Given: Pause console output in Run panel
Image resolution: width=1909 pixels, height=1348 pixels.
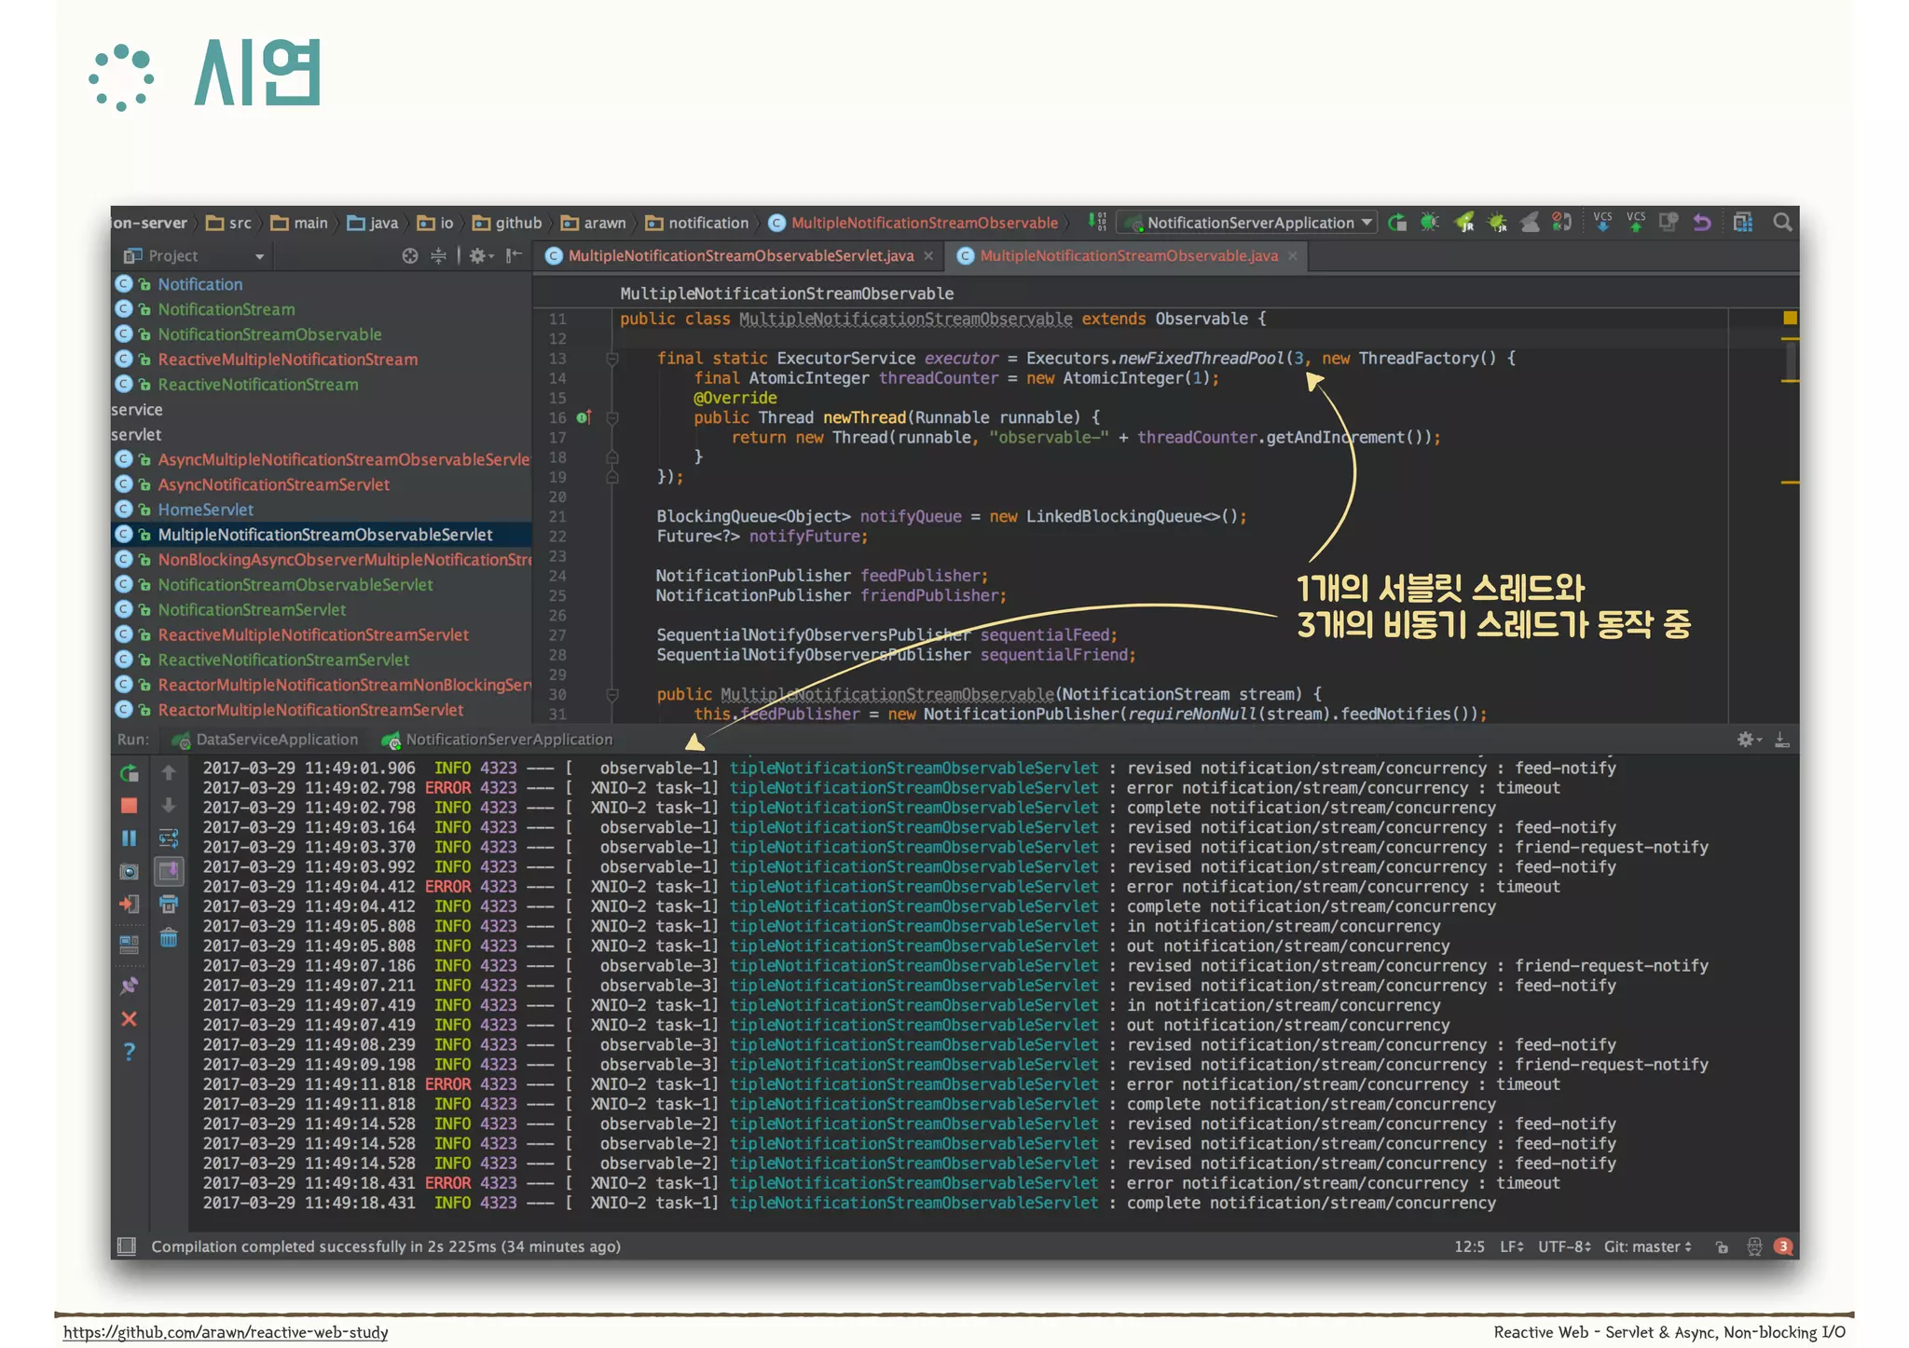Looking at the screenshot, I should pos(129,838).
